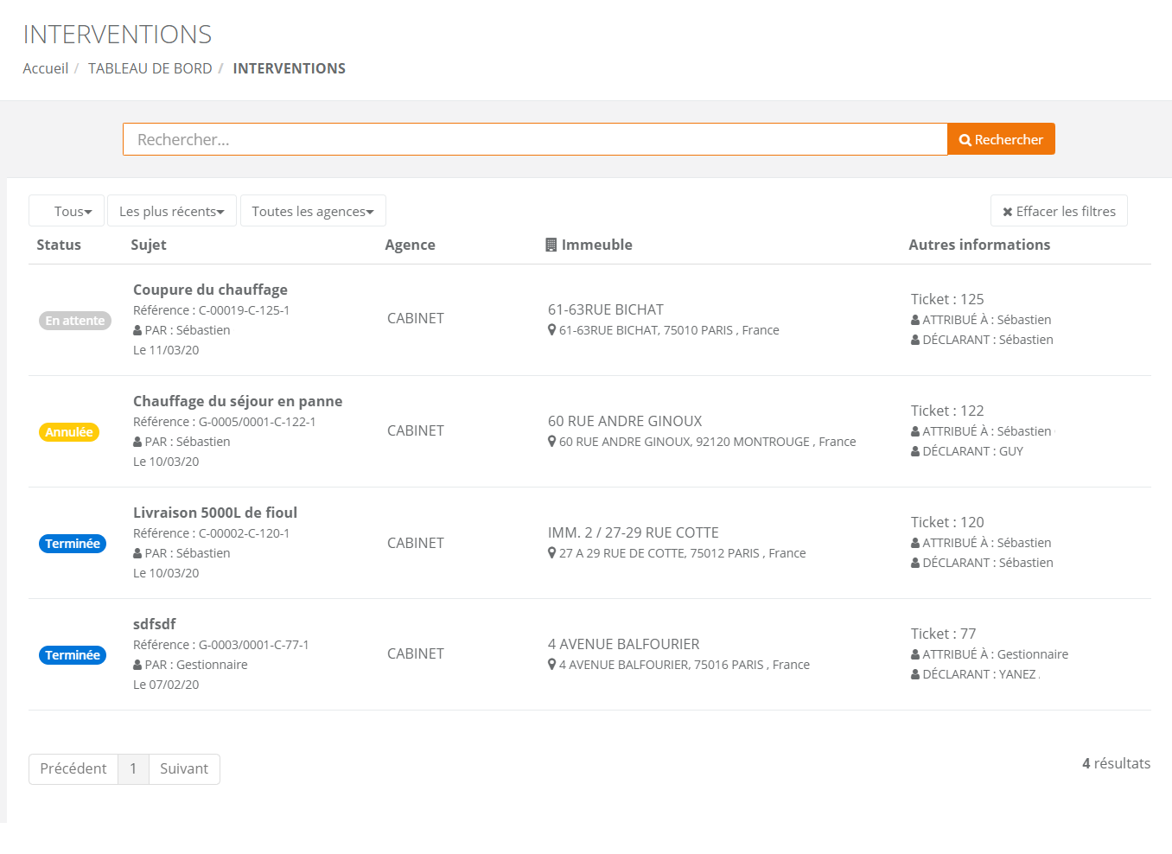
Task: Click user icon beside ATTRIBUÉ À : Gestionnaire
Action: tap(915, 654)
